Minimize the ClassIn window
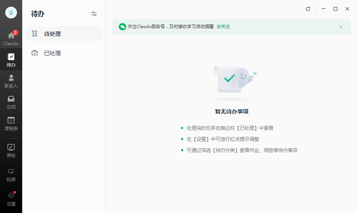Screen dimensions: 358x213 pos(323,9)
